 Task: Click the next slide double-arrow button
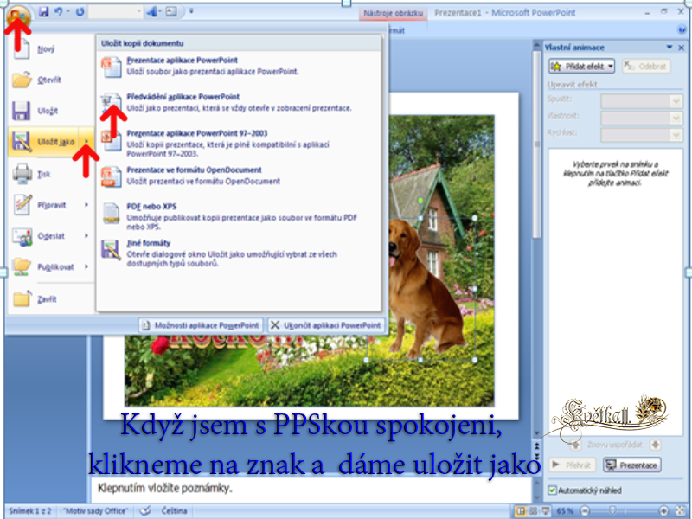[536, 457]
